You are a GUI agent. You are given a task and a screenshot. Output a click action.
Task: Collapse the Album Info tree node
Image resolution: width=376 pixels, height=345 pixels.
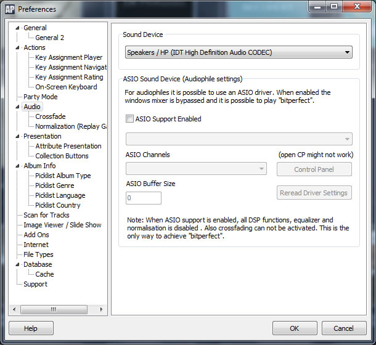click(18, 166)
